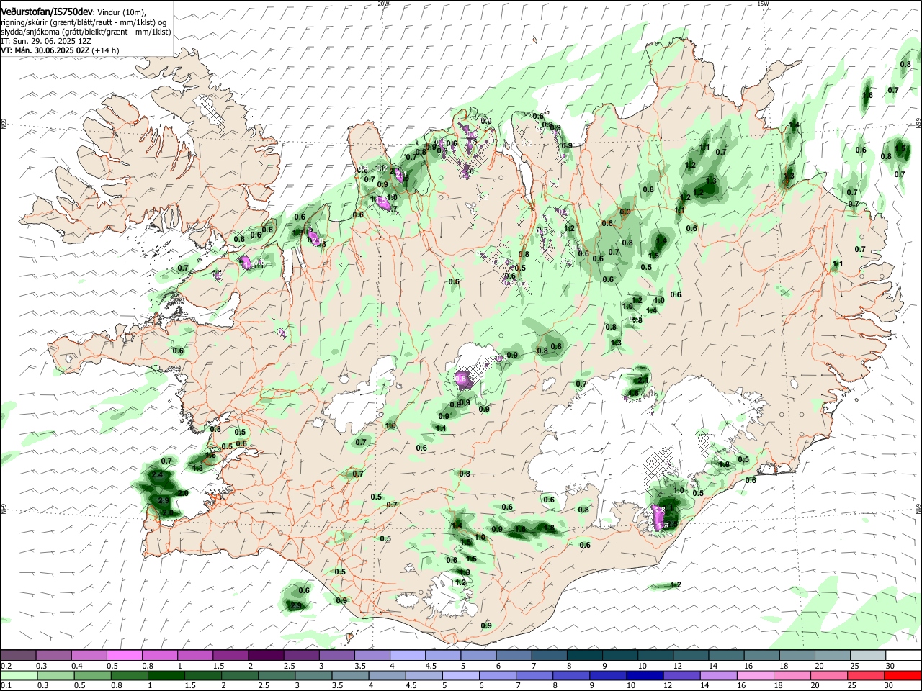Screen dimensions: 922x691
Task: Pick the lavender 4–4.5 snow swatch
Action: 408,656
